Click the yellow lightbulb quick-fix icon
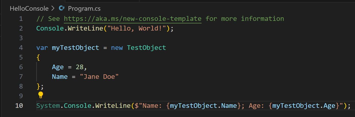This screenshot has width=355, height=117. point(41,95)
